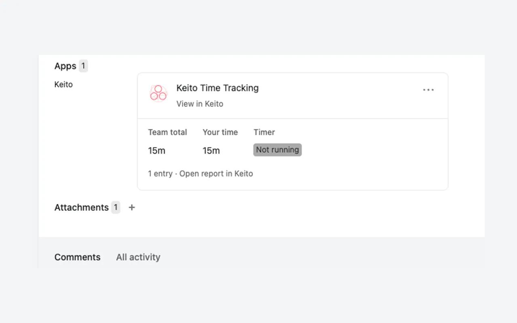Open the three-dot menu on Keito card
517x323 pixels.
pos(428,90)
